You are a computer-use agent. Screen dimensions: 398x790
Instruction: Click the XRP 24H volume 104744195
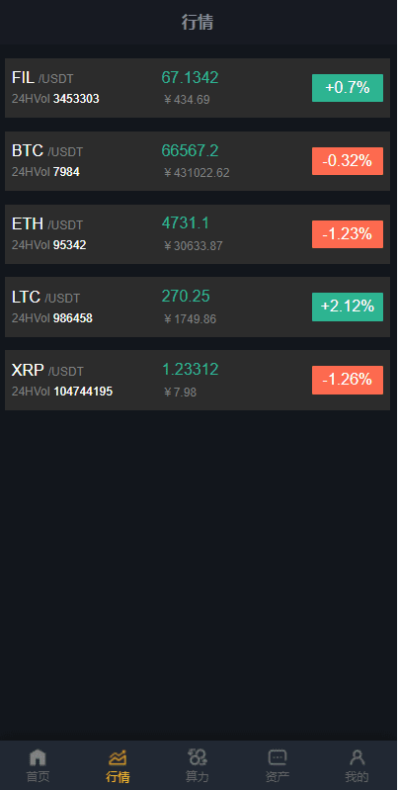tap(83, 392)
